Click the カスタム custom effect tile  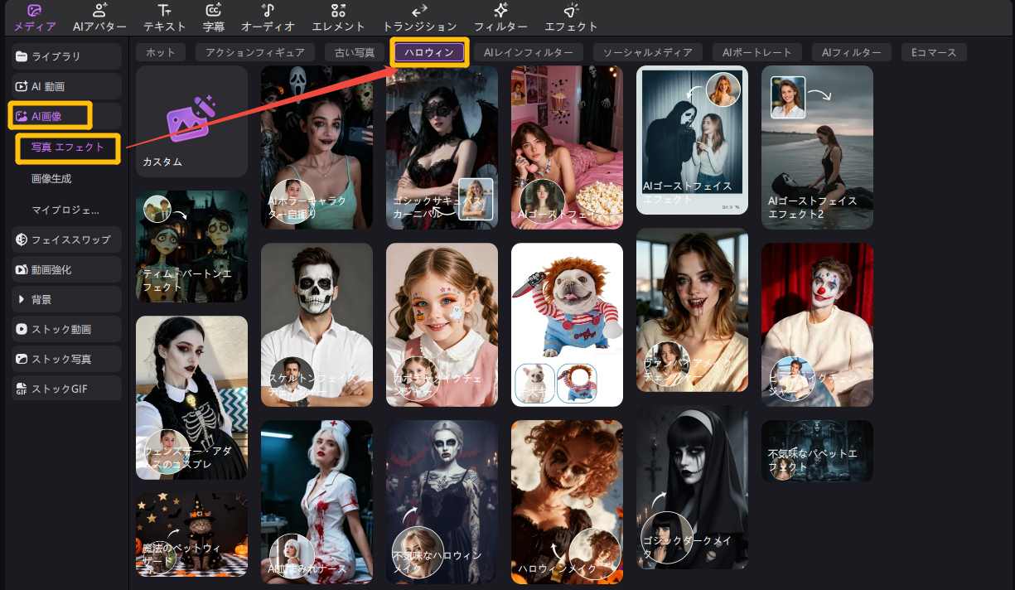coord(191,121)
